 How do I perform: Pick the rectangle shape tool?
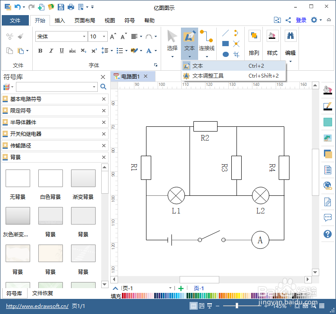pos(225,44)
